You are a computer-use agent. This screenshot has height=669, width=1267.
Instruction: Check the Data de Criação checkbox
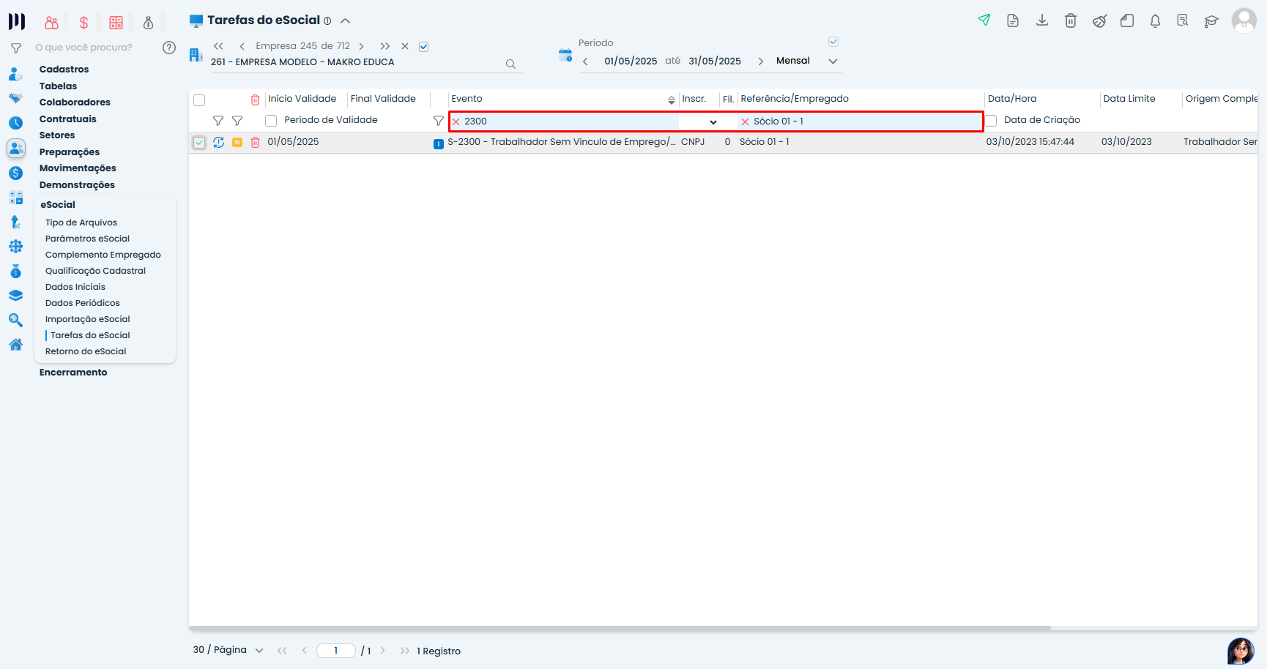coord(991,121)
